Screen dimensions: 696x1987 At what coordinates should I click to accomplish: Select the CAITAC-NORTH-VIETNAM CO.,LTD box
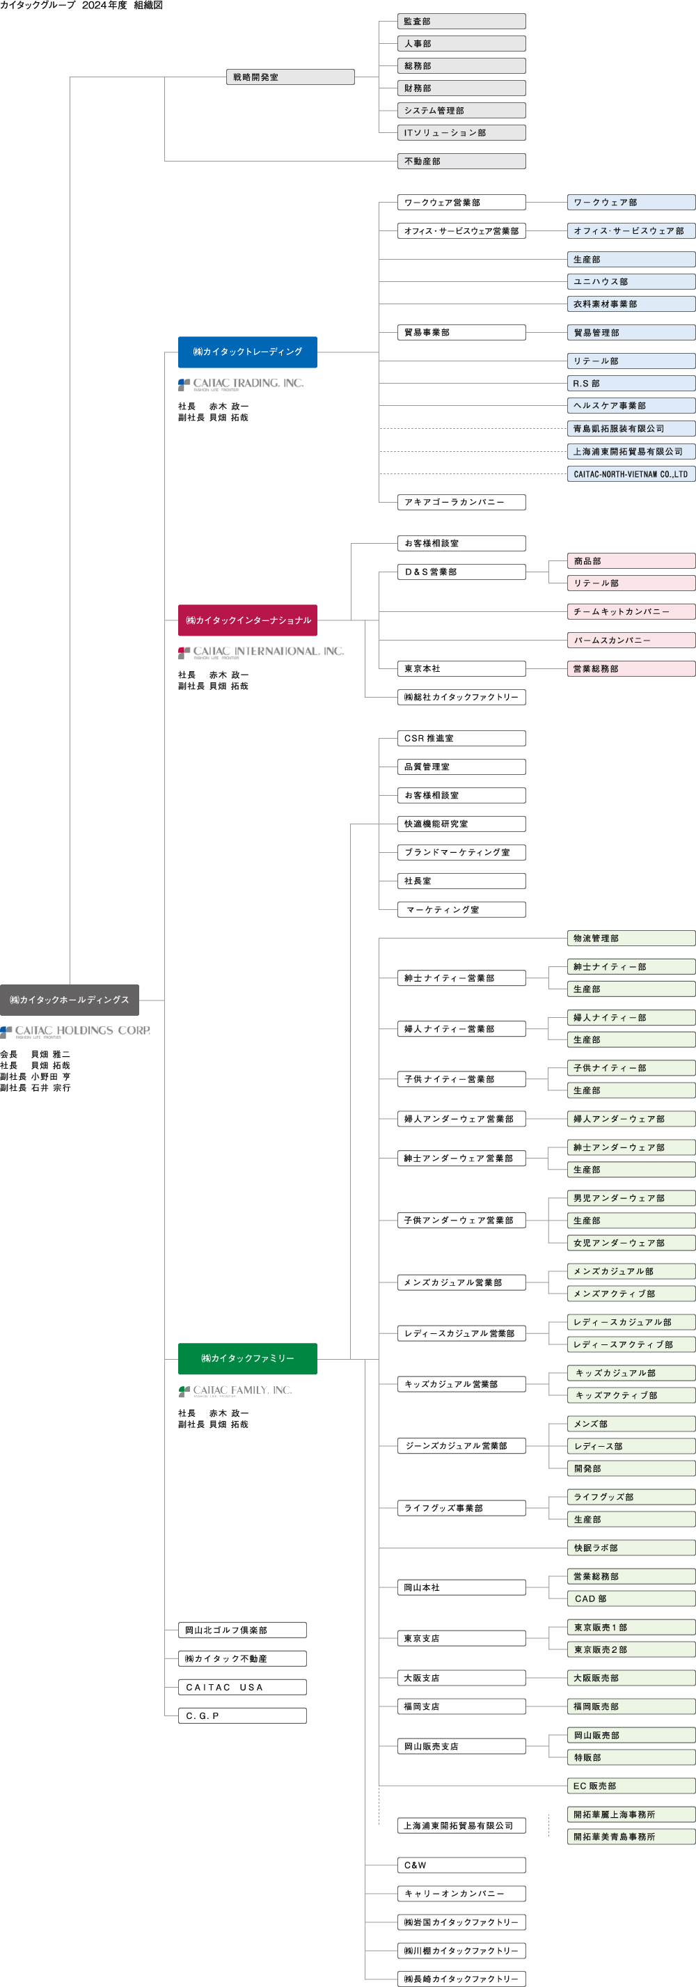[x=631, y=473]
